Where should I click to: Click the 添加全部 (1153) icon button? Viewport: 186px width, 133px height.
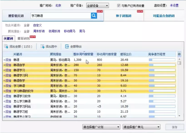coord(6,47)
